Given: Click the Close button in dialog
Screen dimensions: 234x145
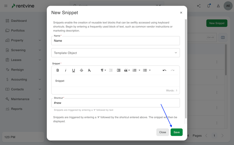Looking at the screenshot, I should tap(163, 132).
